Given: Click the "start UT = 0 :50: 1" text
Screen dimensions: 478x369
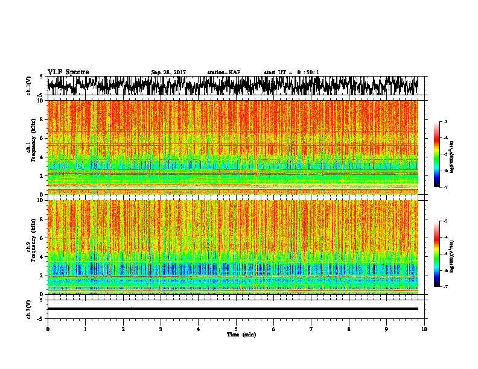Looking at the screenshot, I should (x=292, y=72).
